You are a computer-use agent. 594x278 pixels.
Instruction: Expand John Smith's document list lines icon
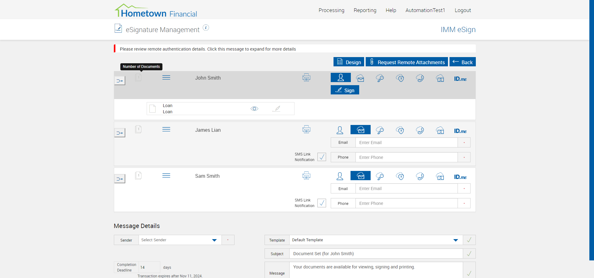(x=166, y=77)
